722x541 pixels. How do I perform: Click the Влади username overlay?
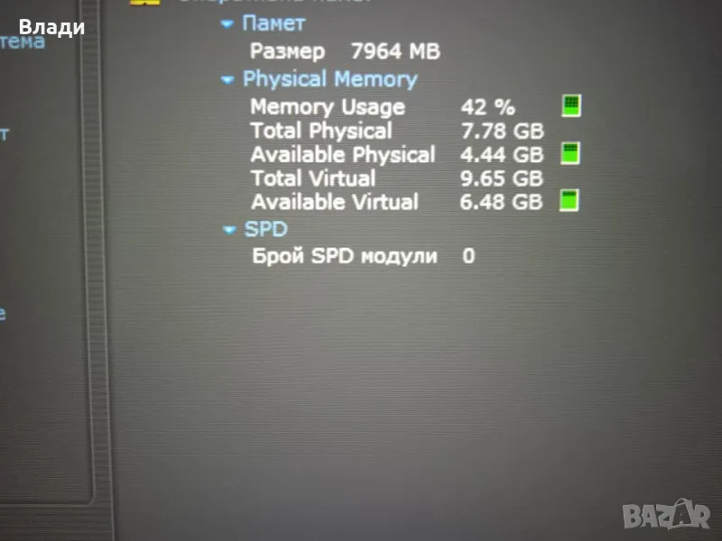pos(52,27)
